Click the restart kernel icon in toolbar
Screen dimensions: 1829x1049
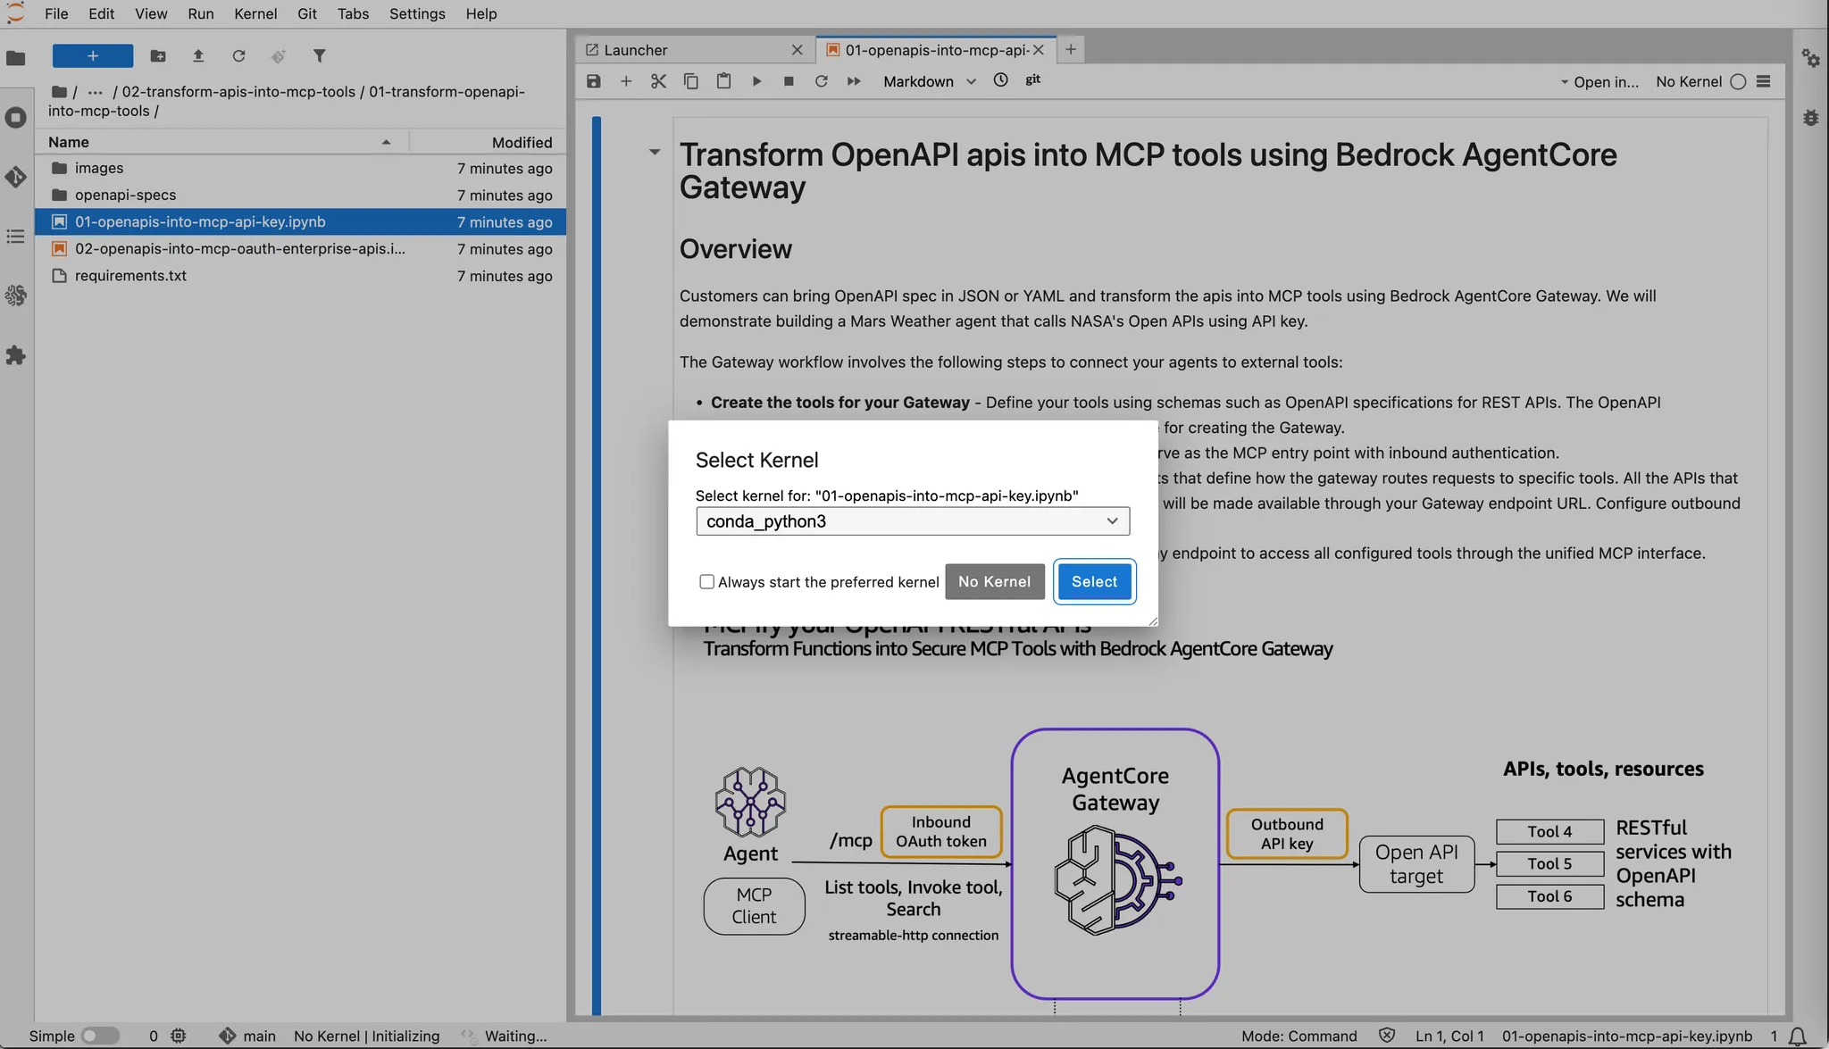coord(821,81)
